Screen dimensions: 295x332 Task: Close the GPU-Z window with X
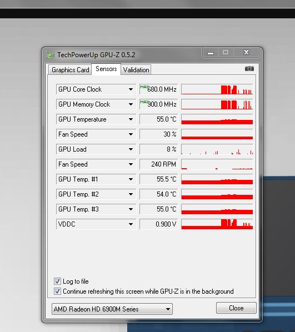click(246, 53)
